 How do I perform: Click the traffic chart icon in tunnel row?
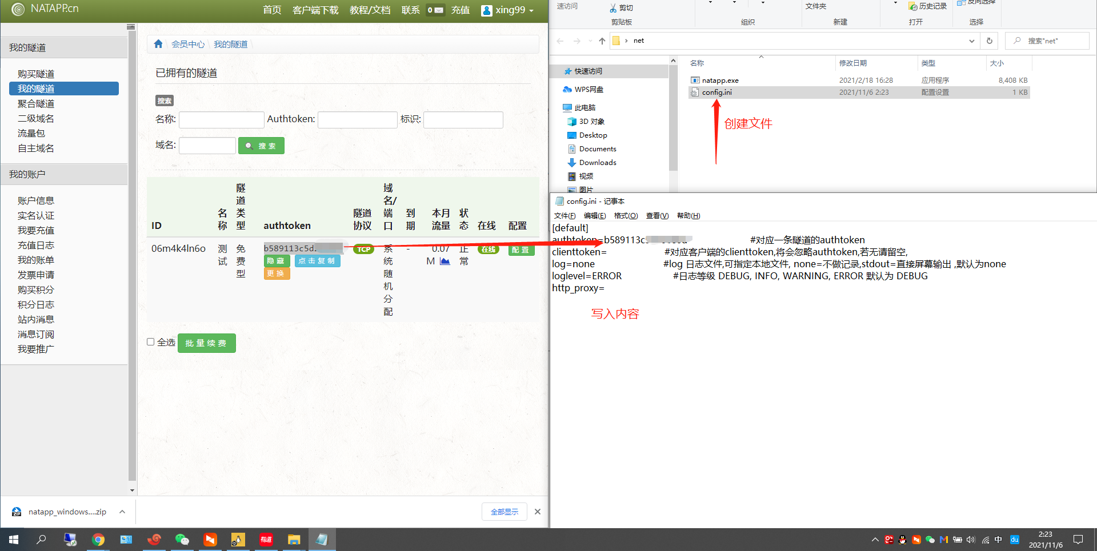tap(445, 261)
